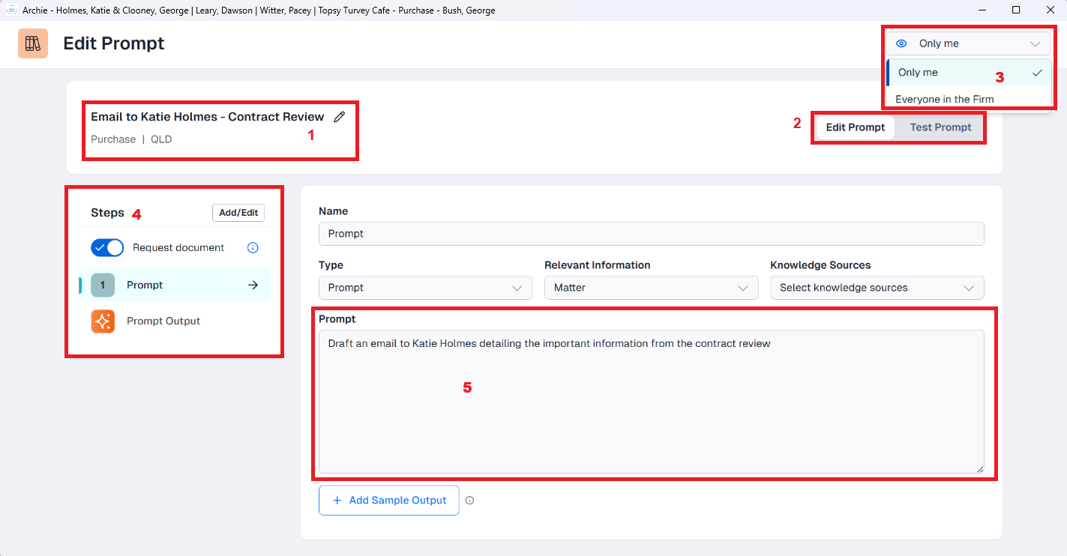Choose Everyone in the Firm option
Screen dimensions: 1067x556
point(945,99)
